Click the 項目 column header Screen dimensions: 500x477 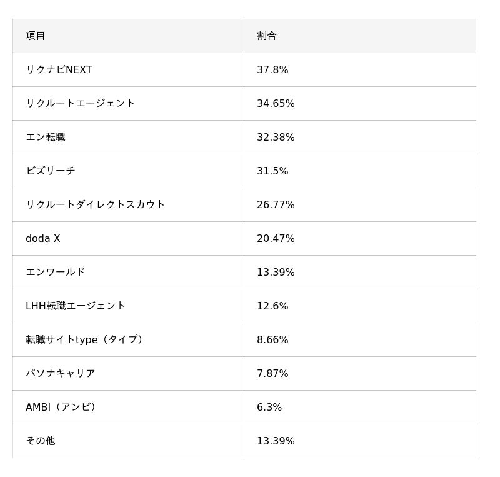(x=36, y=36)
